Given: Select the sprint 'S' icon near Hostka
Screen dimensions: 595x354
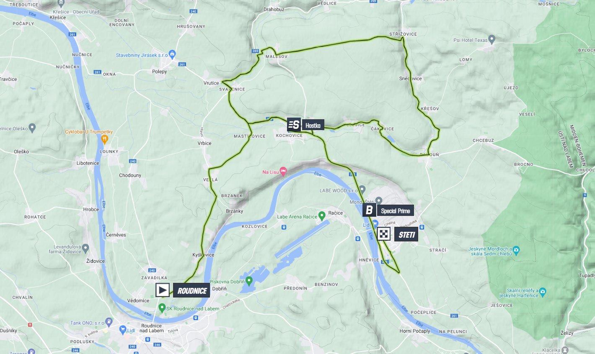Looking at the screenshot, I should coord(294,124).
